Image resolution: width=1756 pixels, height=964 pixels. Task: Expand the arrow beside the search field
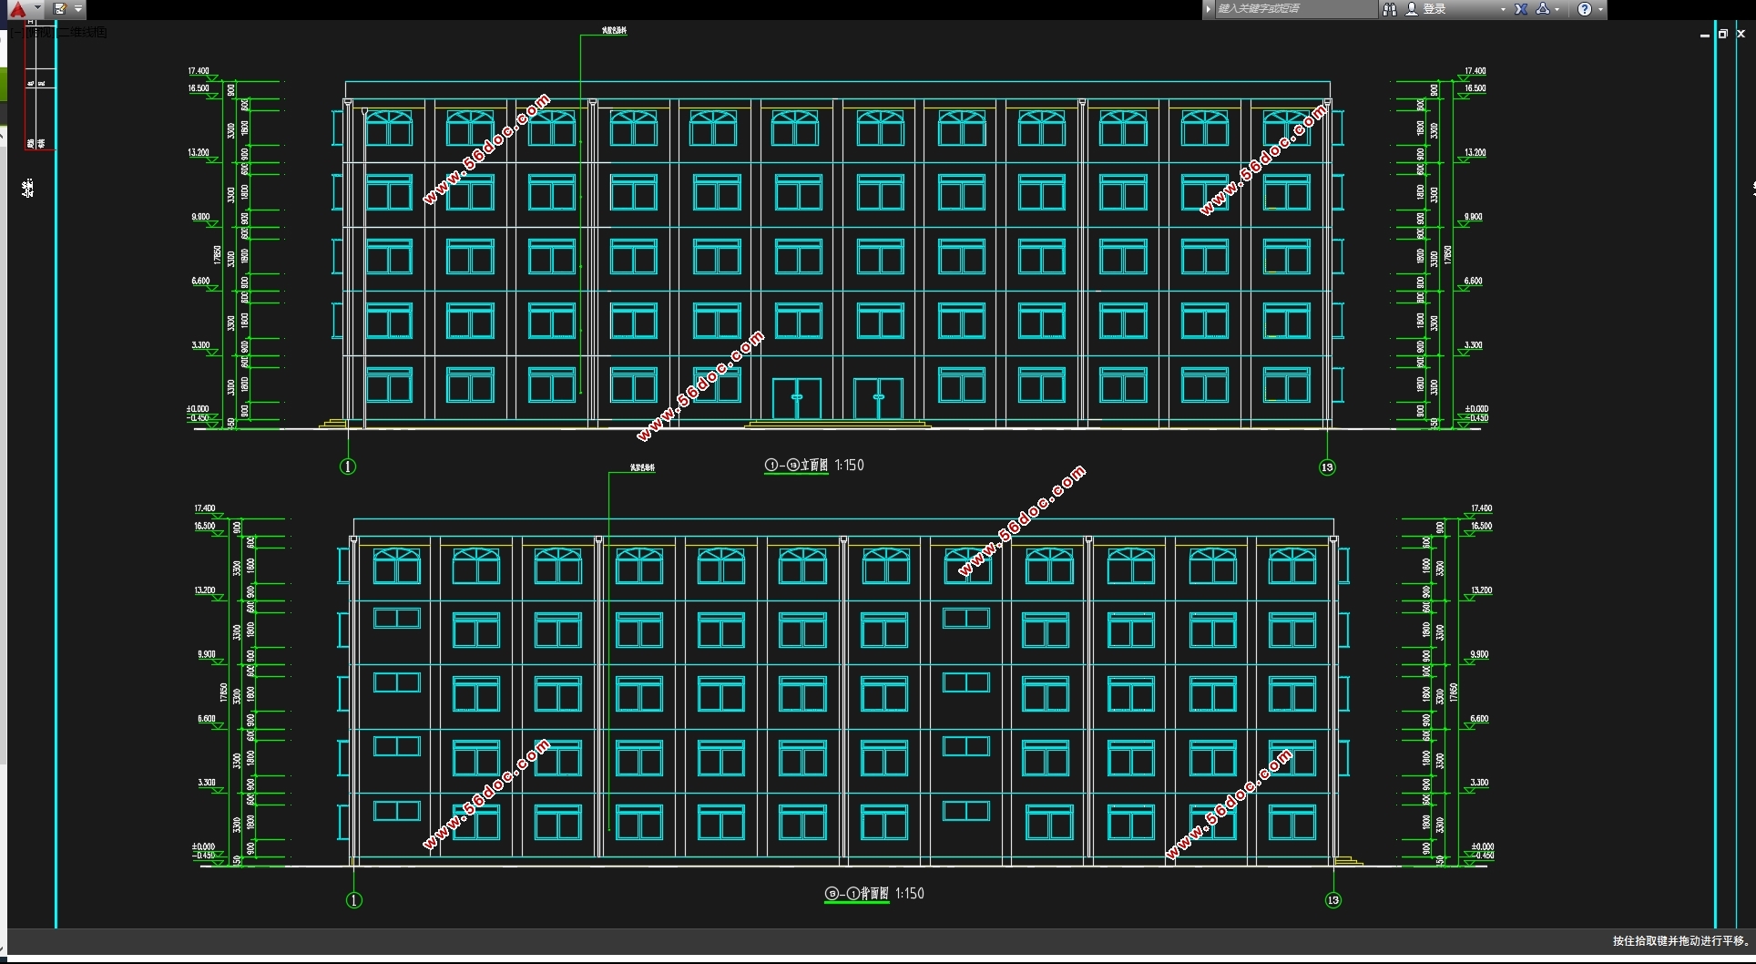pos(1209,9)
